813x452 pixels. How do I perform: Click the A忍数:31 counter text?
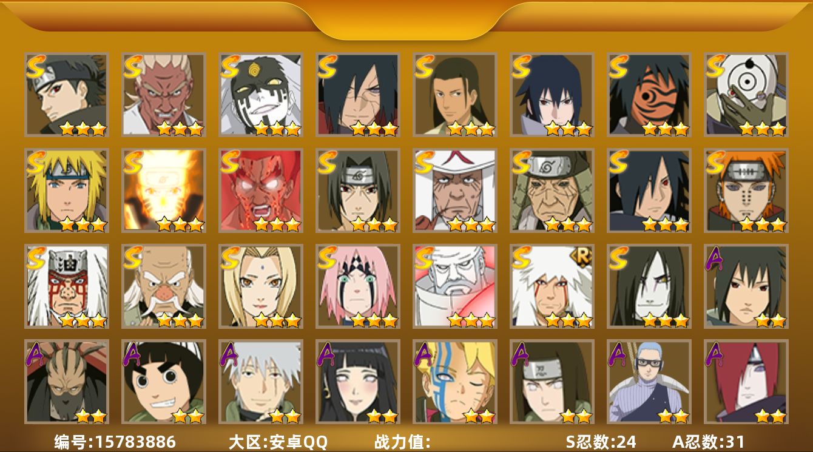tap(708, 442)
